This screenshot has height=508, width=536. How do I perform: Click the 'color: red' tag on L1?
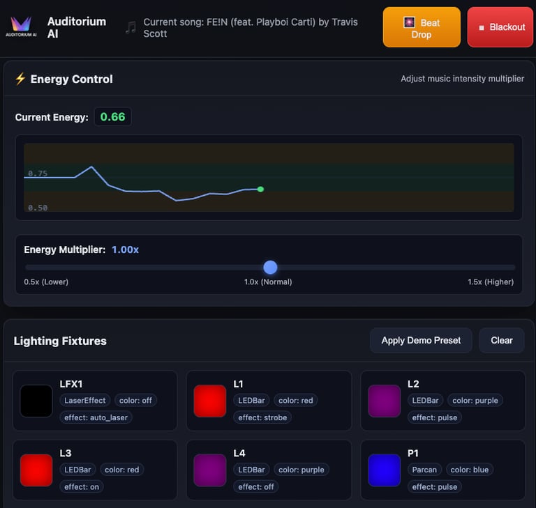pos(296,401)
